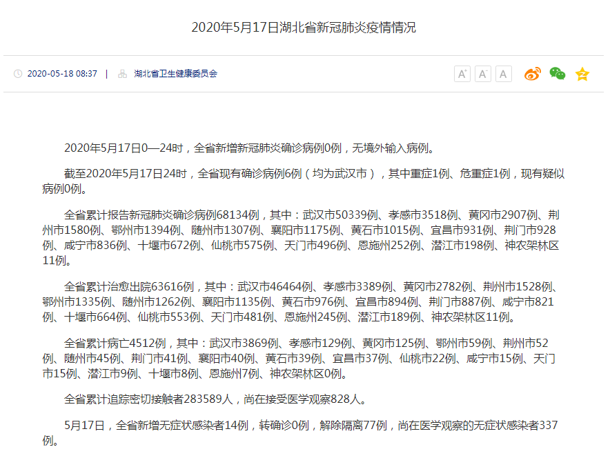Click the publish time 2020-05-18 08:37
Viewport: 610px width, 467px height.
(x=62, y=74)
